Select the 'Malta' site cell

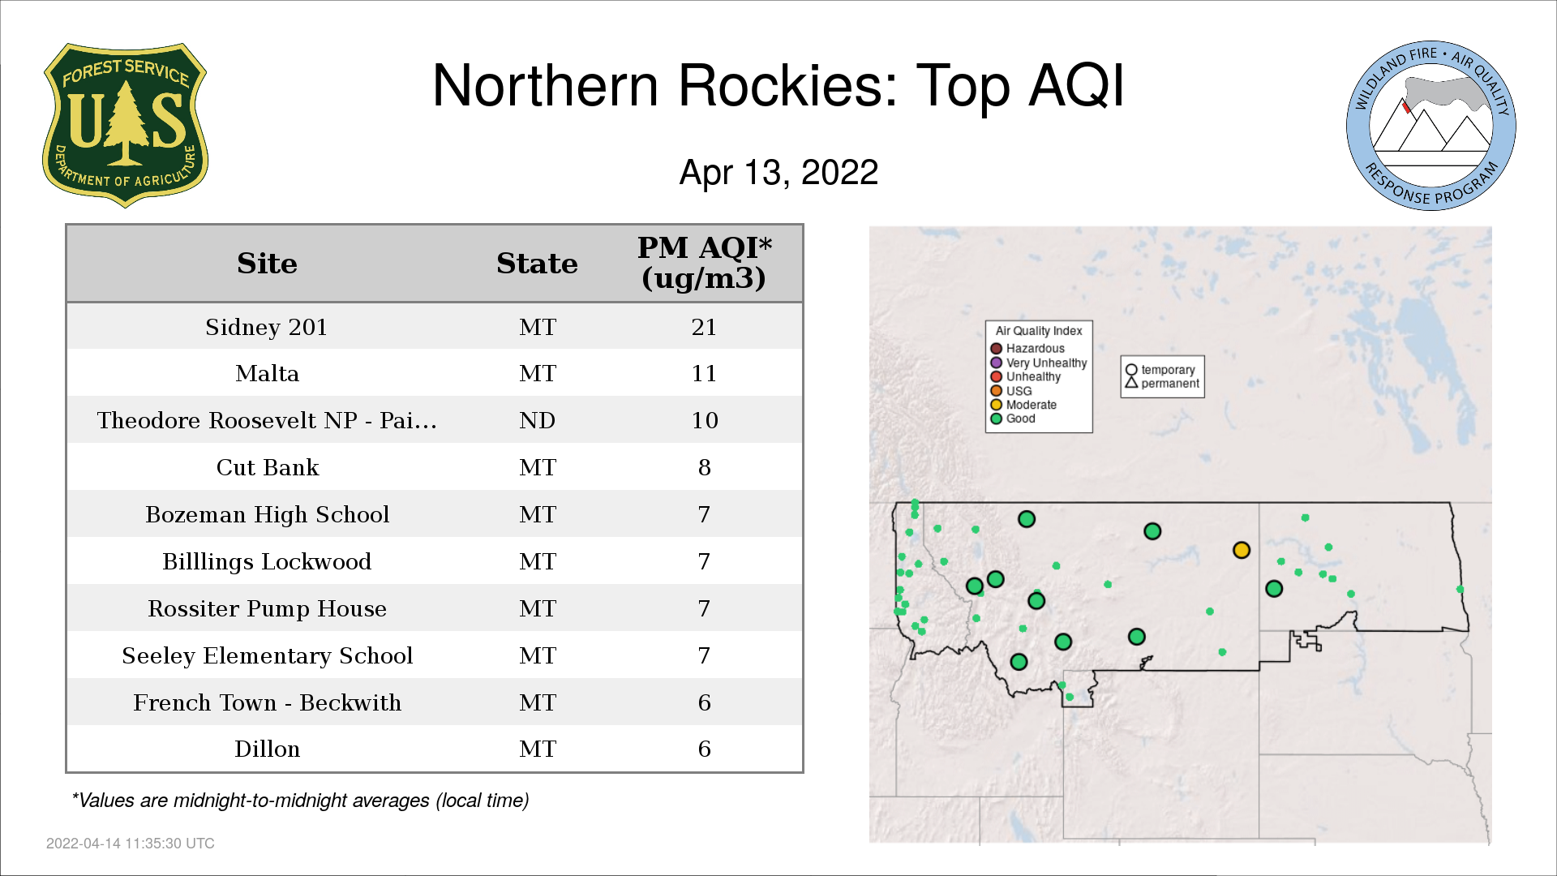(x=267, y=374)
